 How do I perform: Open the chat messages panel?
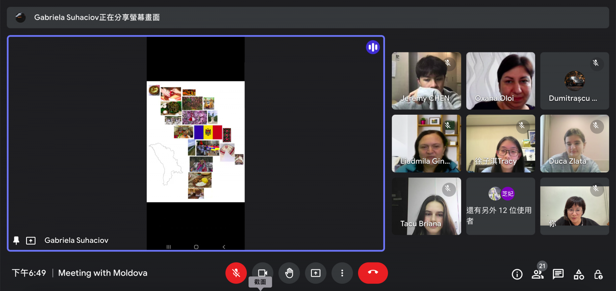click(558, 274)
